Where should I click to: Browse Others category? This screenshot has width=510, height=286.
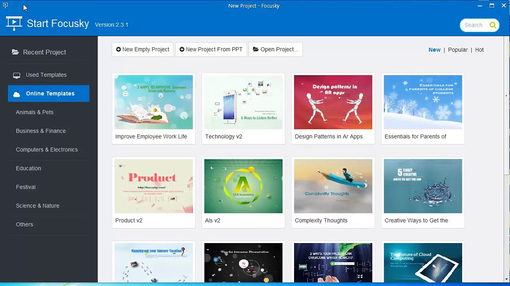point(24,224)
